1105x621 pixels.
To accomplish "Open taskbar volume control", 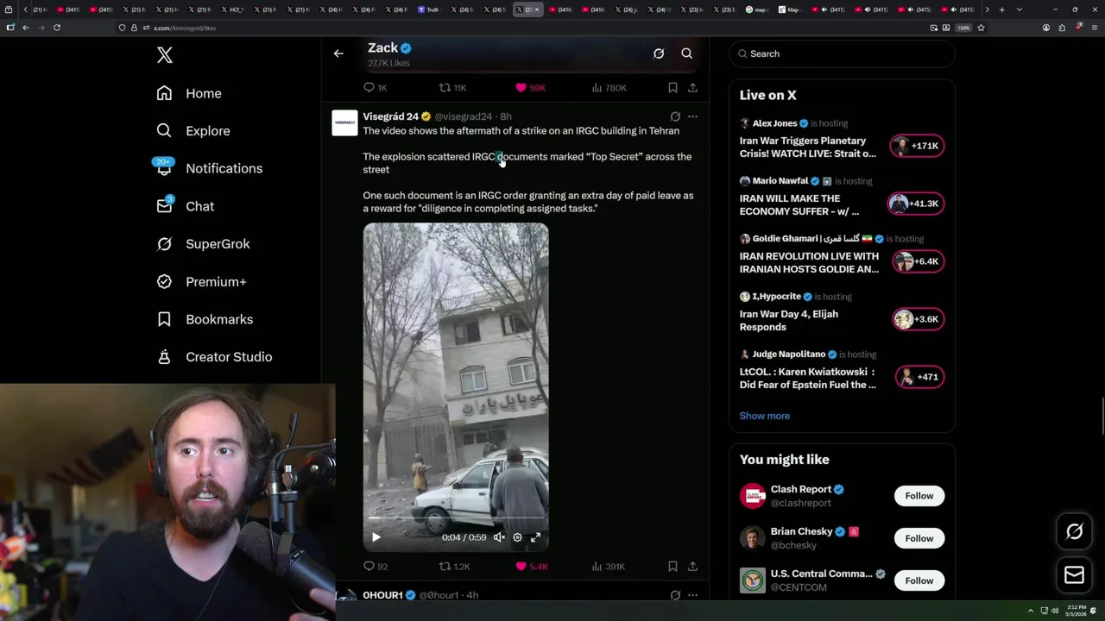I will 1055,611.
